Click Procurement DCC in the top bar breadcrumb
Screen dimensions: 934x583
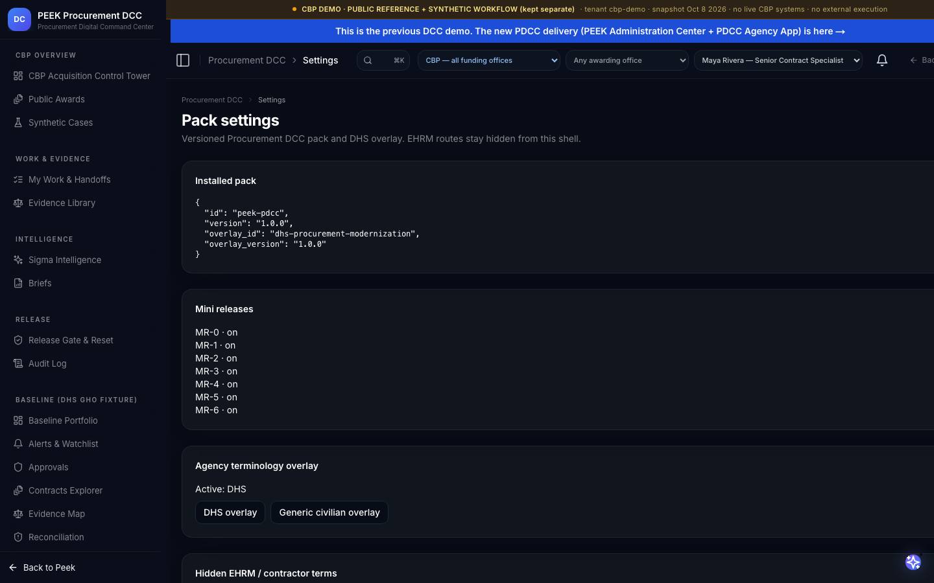pos(247,60)
